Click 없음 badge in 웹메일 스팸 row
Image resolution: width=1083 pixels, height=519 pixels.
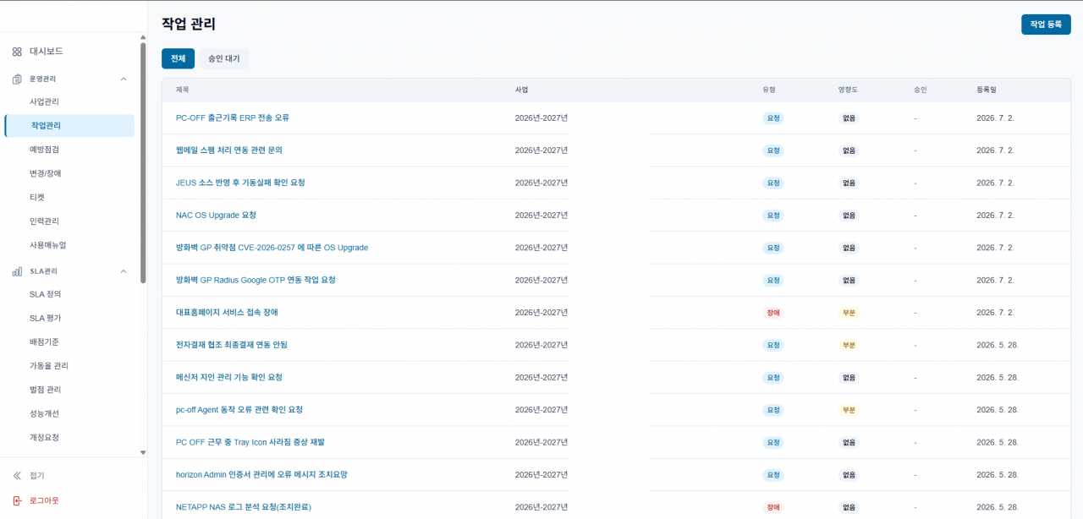(849, 150)
